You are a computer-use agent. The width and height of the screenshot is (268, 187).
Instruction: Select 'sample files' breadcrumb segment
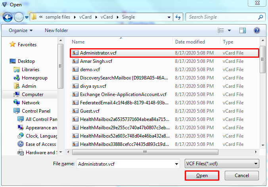pyautogui.click(x=58, y=17)
